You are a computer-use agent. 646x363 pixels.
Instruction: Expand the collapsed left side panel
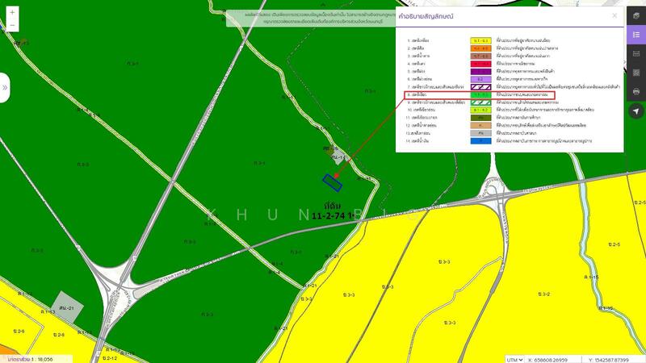[5, 86]
